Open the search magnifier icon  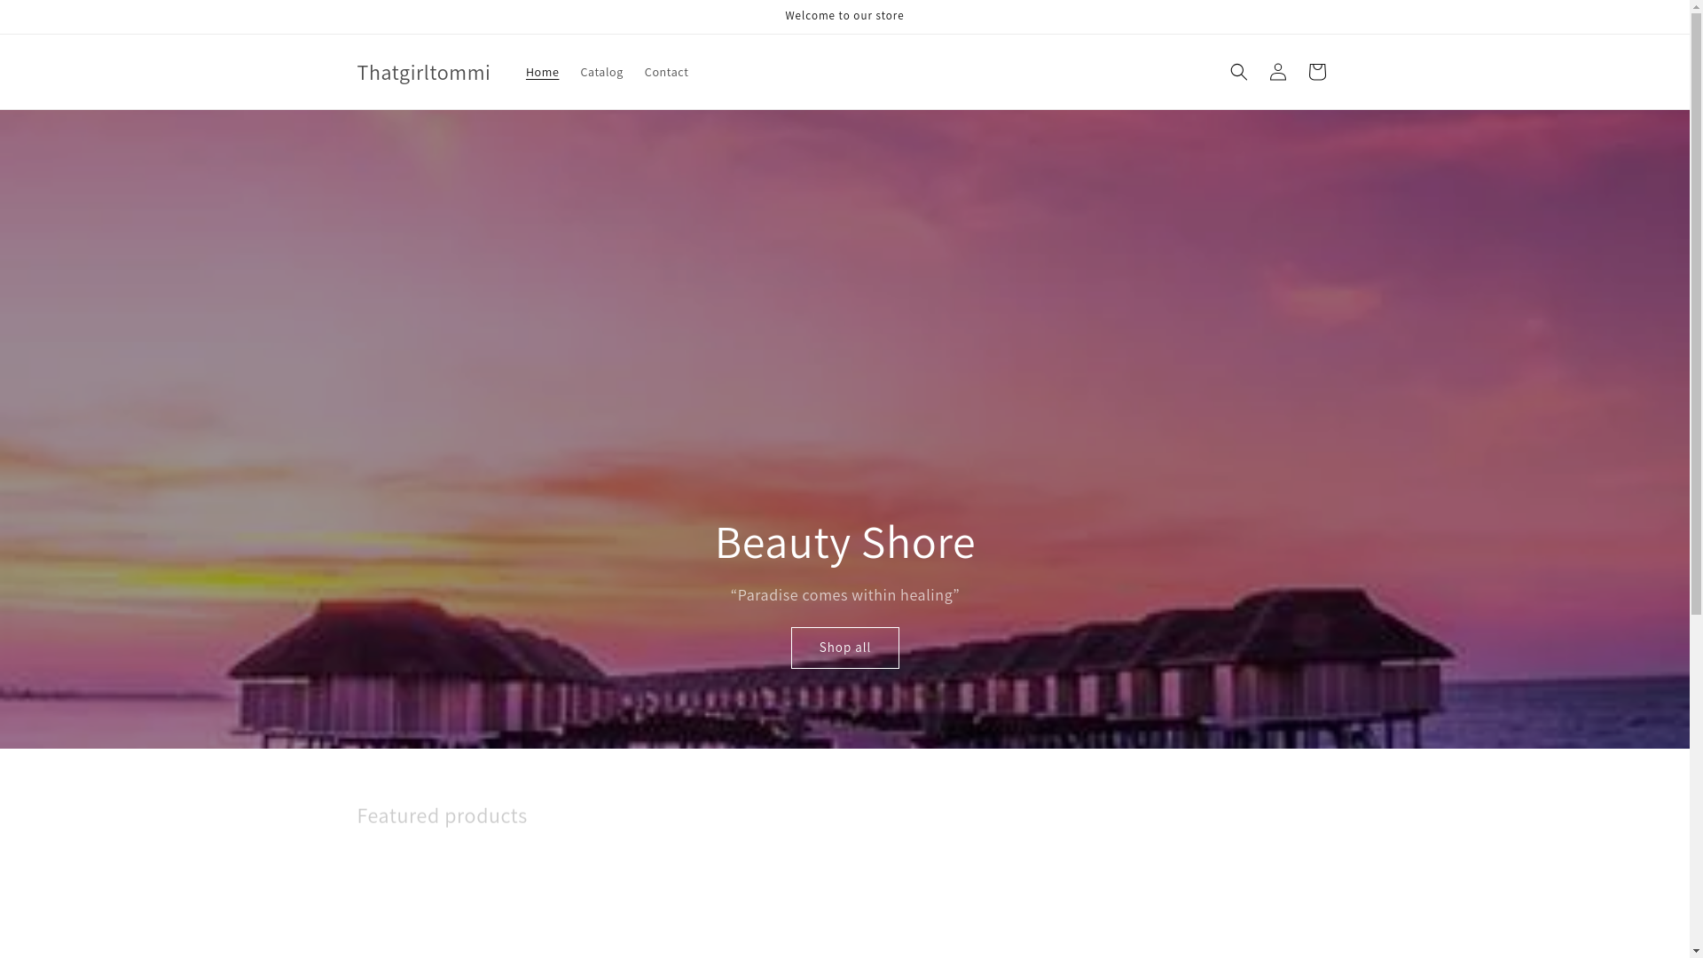(1238, 72)
